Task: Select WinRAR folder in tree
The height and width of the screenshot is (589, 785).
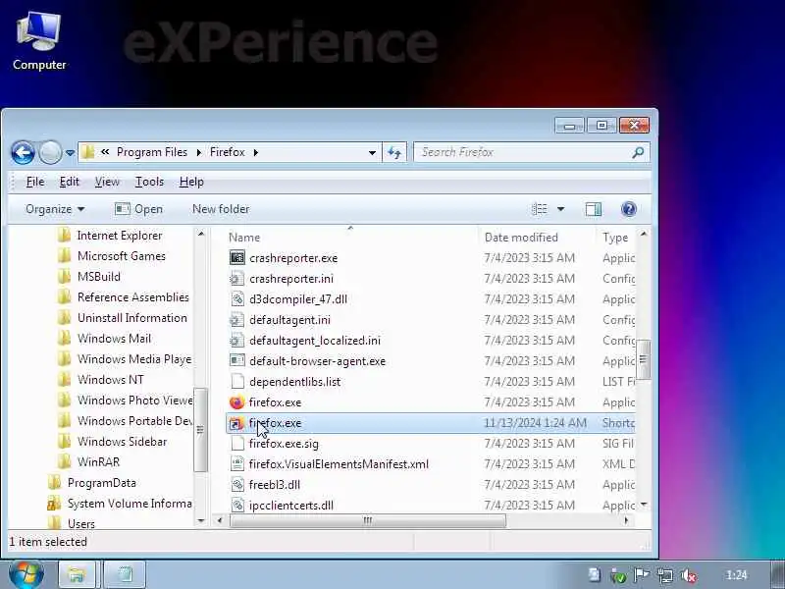Action: click(88, 462)
